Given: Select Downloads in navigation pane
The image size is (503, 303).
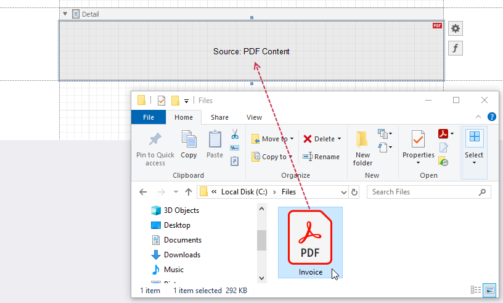Looking at the screenshot, I should [176, 255].
